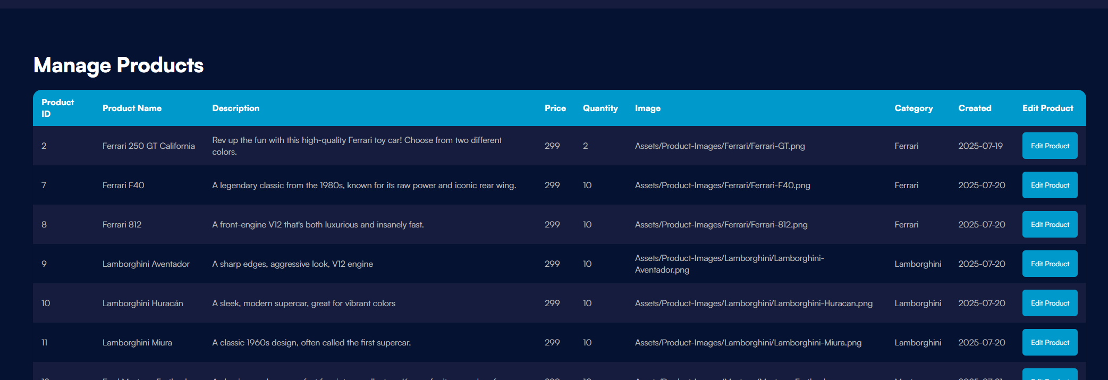The height and width of the screenshot is (380, 1108).
Task: Click Lamborghini category in the Aventador row
Action: point(918,264)
